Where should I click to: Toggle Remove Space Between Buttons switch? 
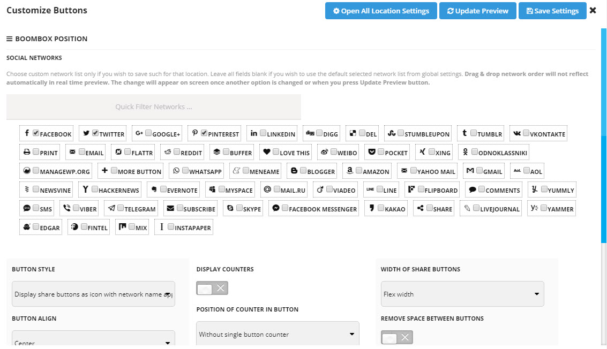coord(397,337)
